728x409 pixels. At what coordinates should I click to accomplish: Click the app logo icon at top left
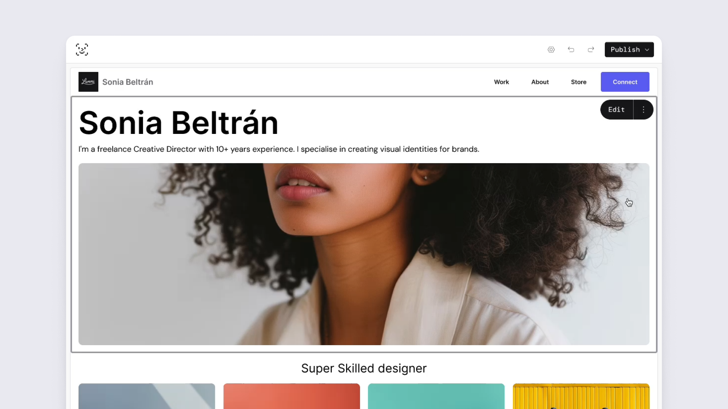(x=82, y=50)
